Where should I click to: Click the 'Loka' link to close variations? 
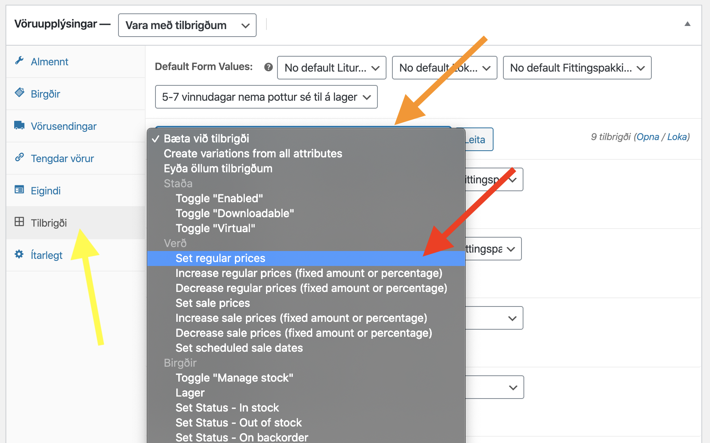point(677,137)
